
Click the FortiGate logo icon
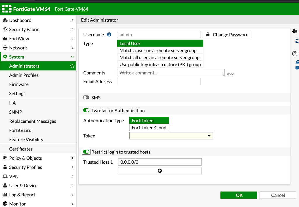click(7, 9)
